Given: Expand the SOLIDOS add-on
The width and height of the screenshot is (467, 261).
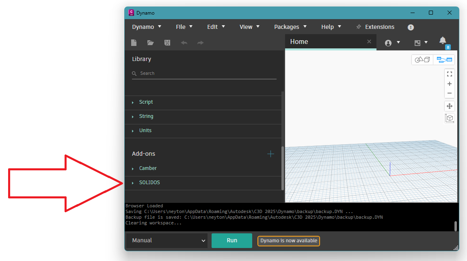Looking at the screenshot, I should click(x=203, y=183).
